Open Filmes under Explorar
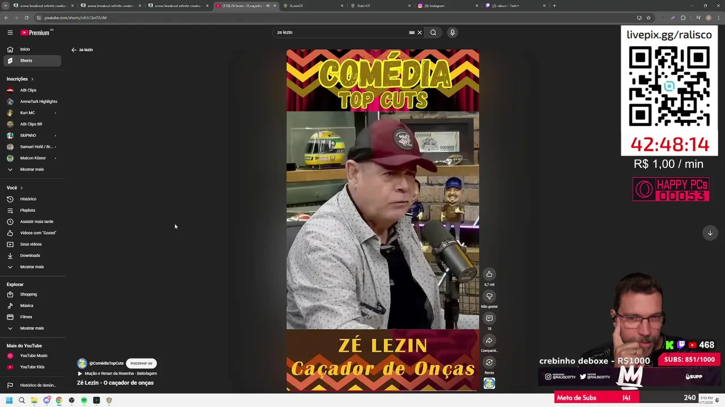 [31, 317]
